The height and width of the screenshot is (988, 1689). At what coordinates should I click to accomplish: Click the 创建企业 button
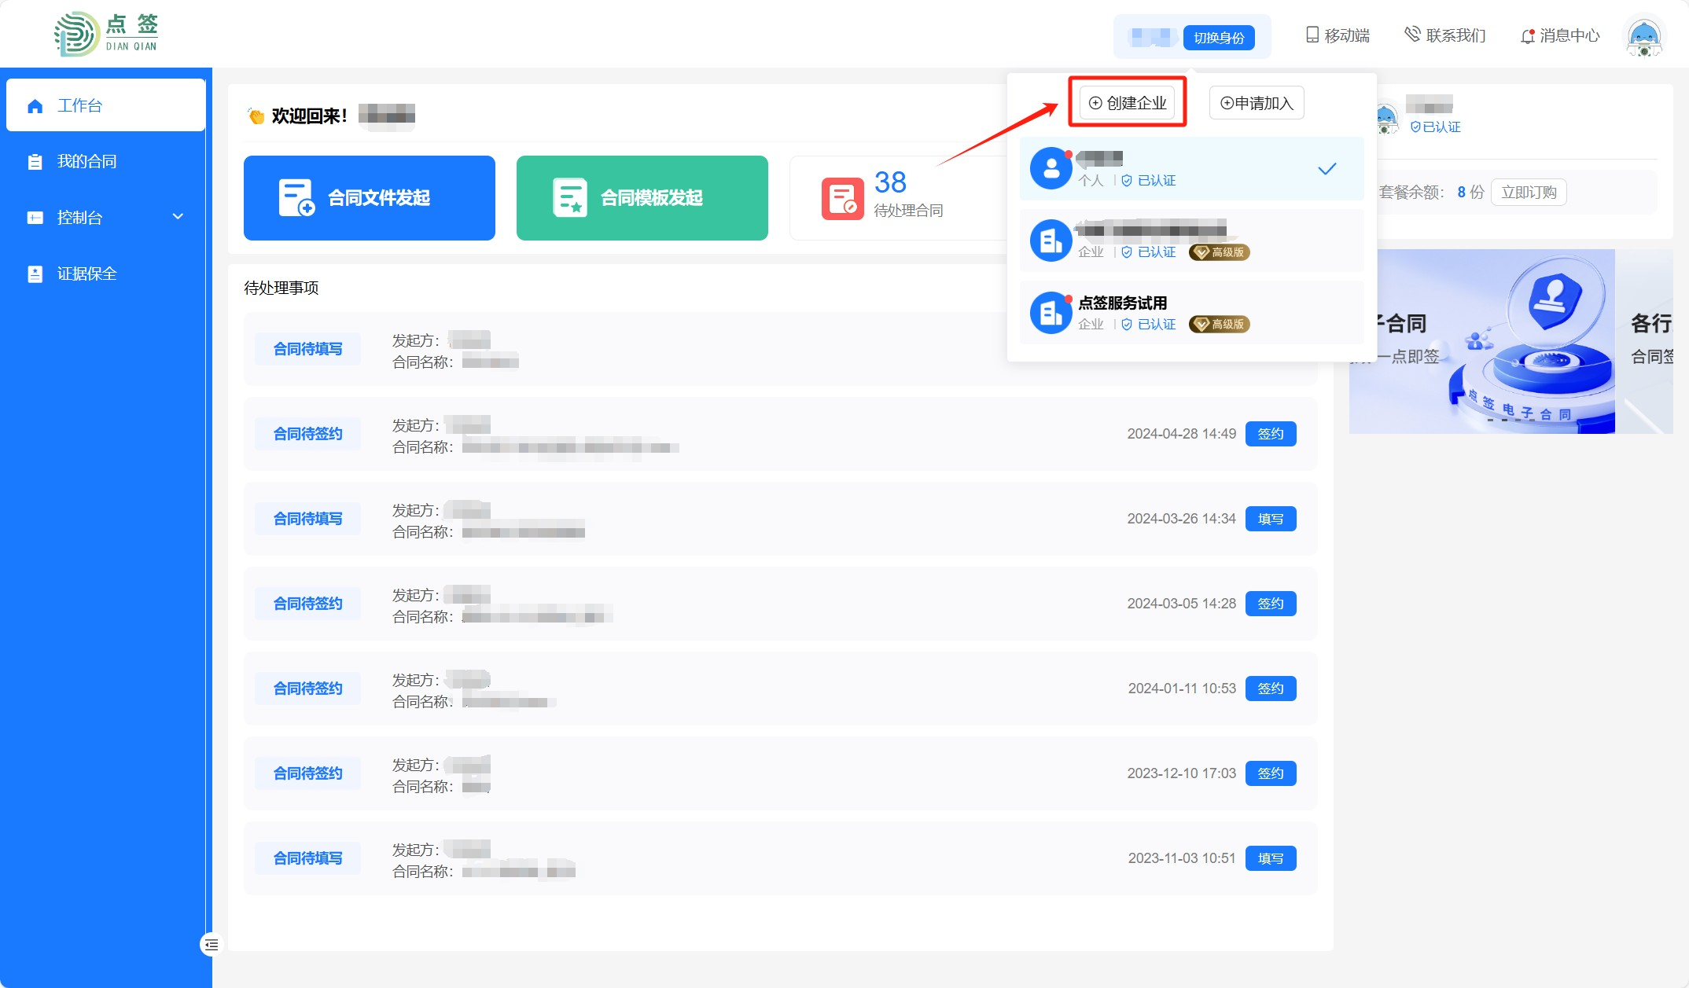pyautogui.click(x=1127, y=103)
